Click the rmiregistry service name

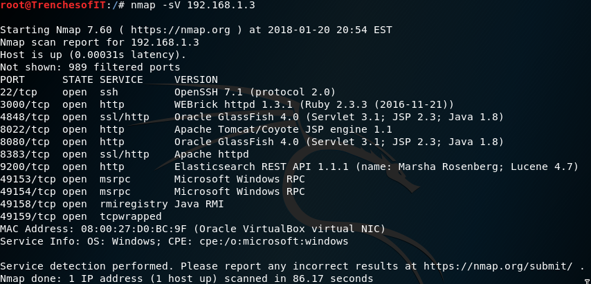tap(134, 205)
